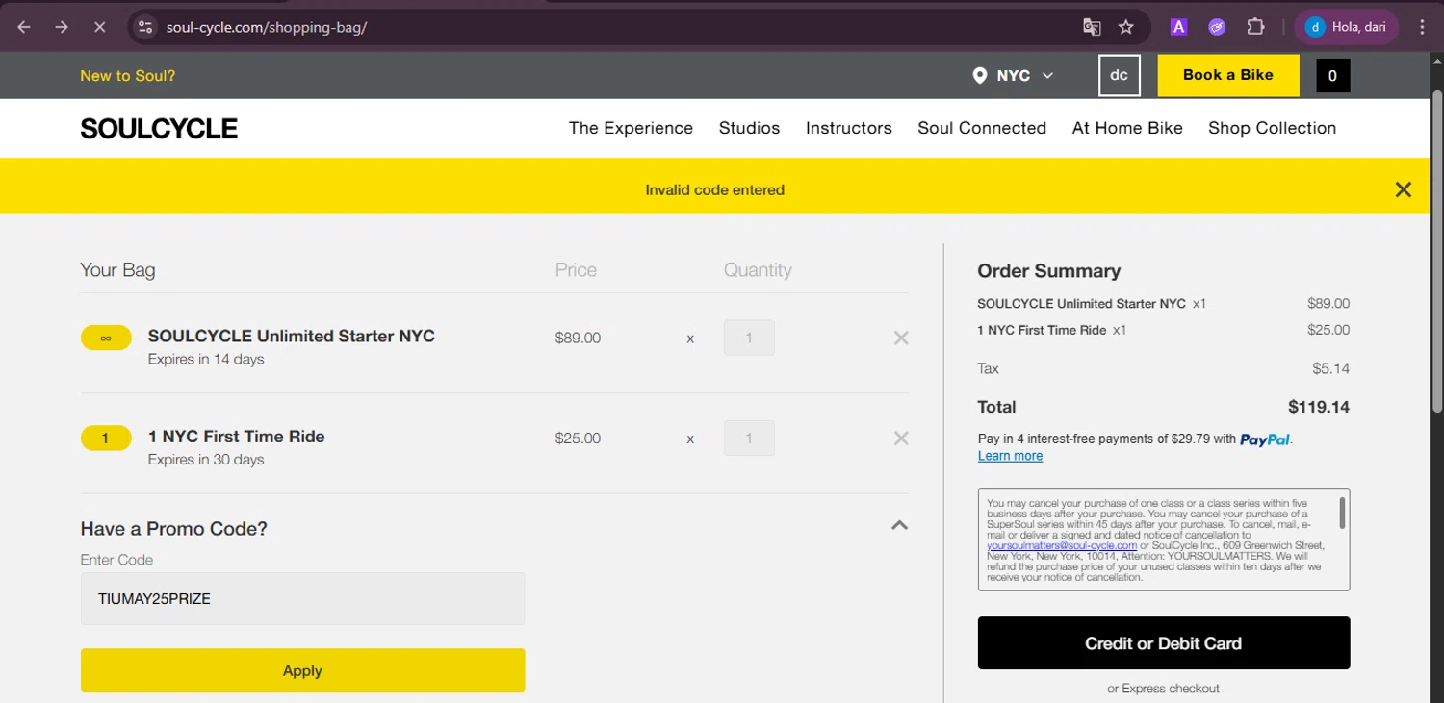Click the dc account initials icon
Viewport: 1444px width, 703px height.
click(x=1119, y=76)
